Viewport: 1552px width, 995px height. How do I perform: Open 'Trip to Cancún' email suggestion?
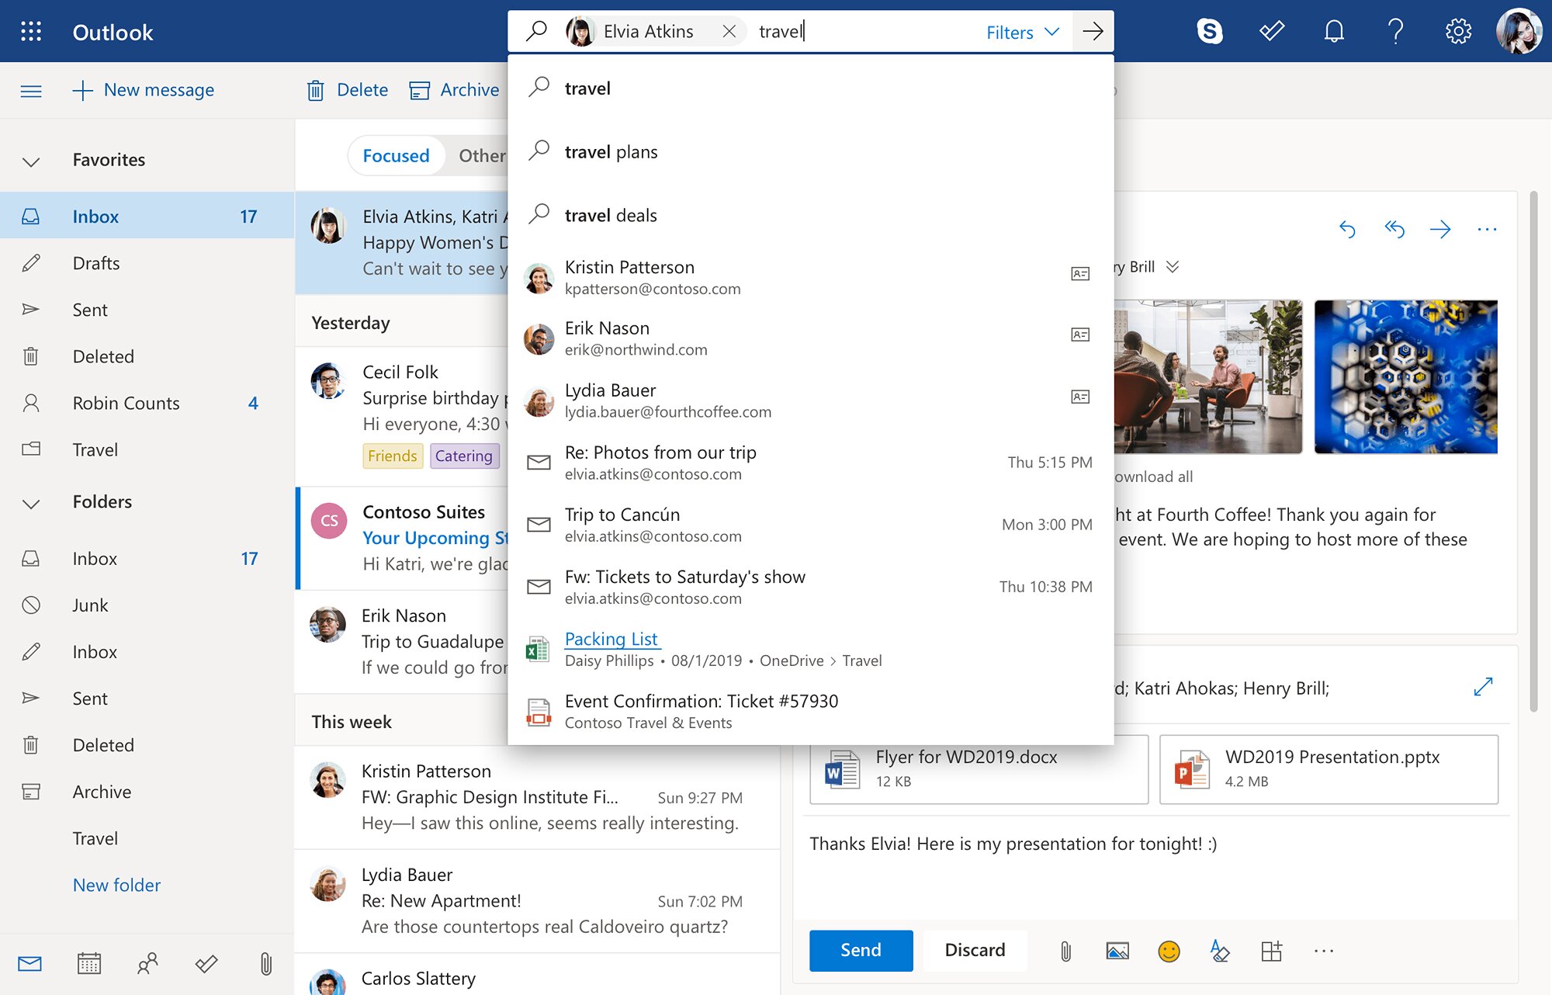622,515
